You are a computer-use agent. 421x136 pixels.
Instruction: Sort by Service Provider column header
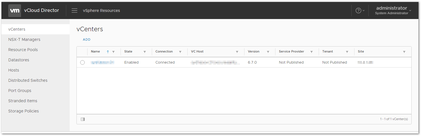pyautogui.click(x=291, y=52)
